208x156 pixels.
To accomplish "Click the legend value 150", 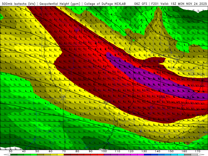I will coord(171,151).
